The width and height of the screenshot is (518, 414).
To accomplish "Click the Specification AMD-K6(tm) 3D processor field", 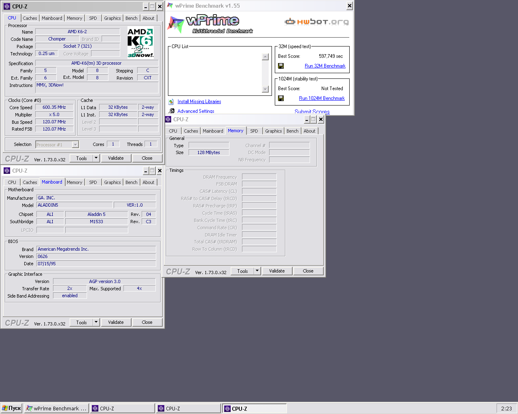I will coord(96,63).
